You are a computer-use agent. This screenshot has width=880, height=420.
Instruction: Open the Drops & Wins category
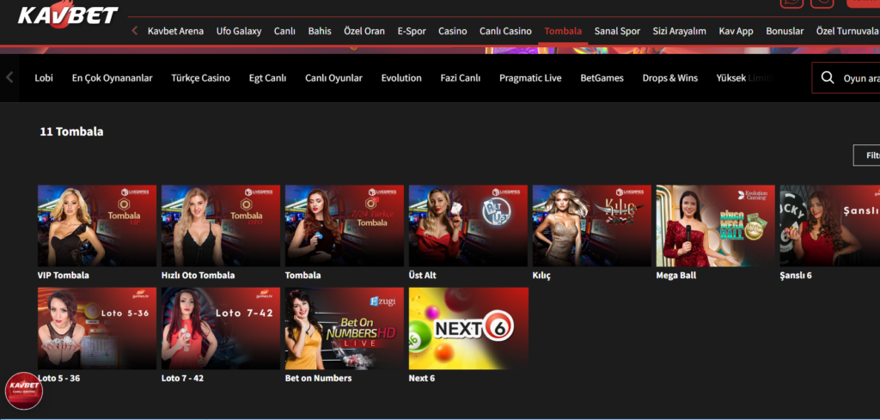coord(669,78)
